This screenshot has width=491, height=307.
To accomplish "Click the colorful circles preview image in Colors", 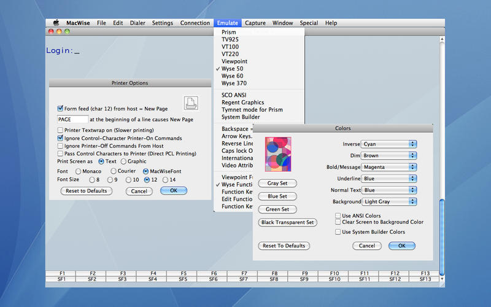I will point(278,154).
